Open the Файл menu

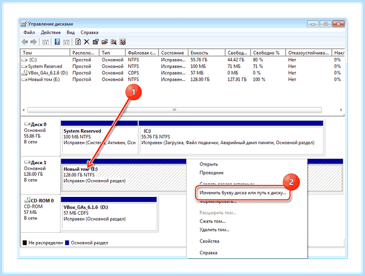point(29,32)
